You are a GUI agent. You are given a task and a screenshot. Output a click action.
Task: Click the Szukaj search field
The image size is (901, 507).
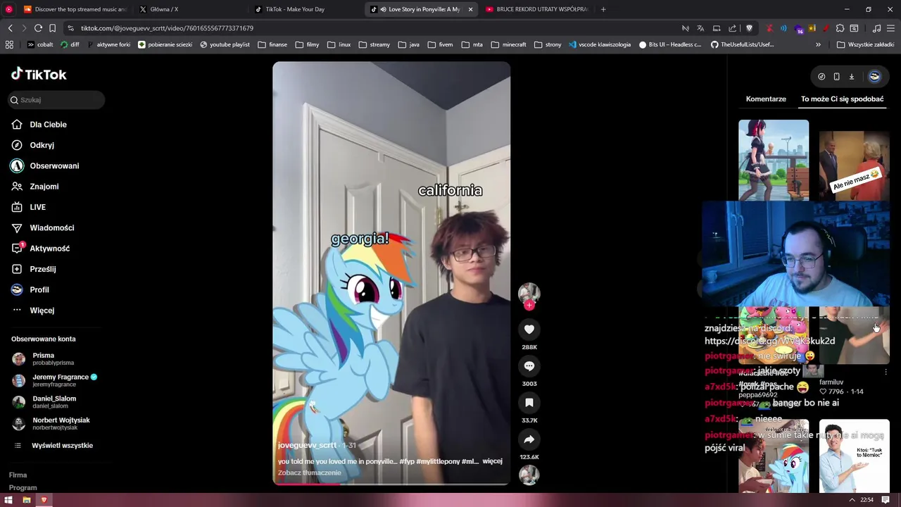coord(56,100)
